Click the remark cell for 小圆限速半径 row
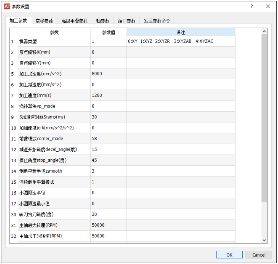 coord(181,193)
